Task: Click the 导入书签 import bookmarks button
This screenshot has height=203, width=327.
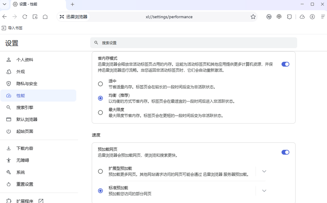Action: coord(12,28)
